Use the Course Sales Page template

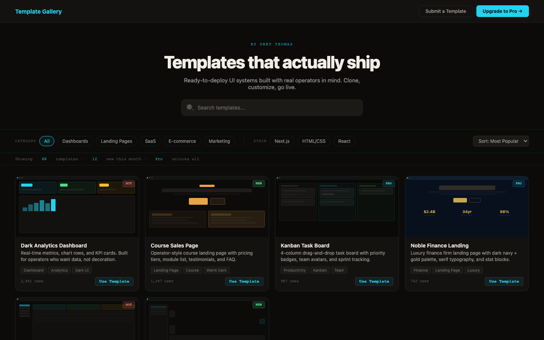244,281
